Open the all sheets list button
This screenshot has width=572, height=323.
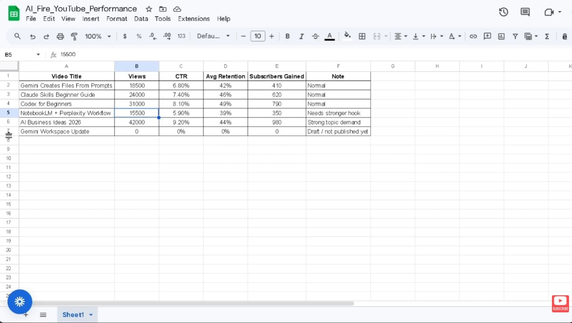click(x=43, y=315)
